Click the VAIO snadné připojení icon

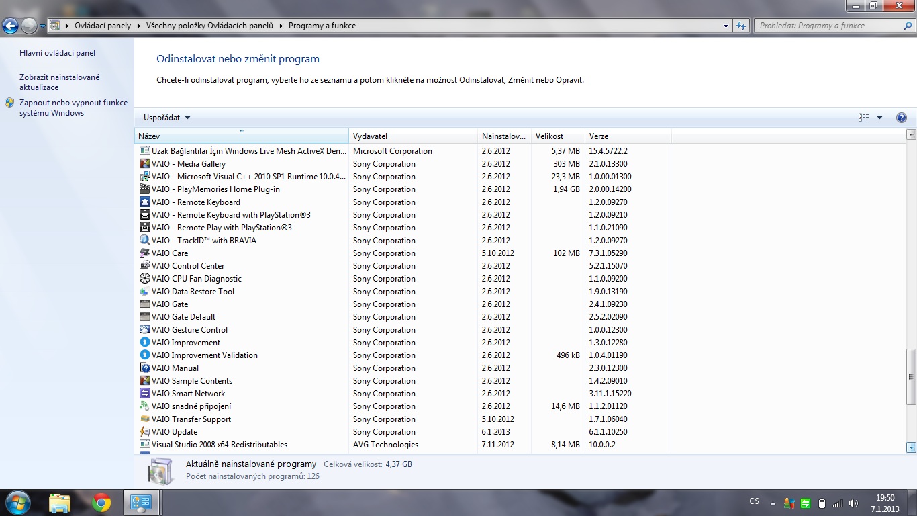tap(144, 406)
